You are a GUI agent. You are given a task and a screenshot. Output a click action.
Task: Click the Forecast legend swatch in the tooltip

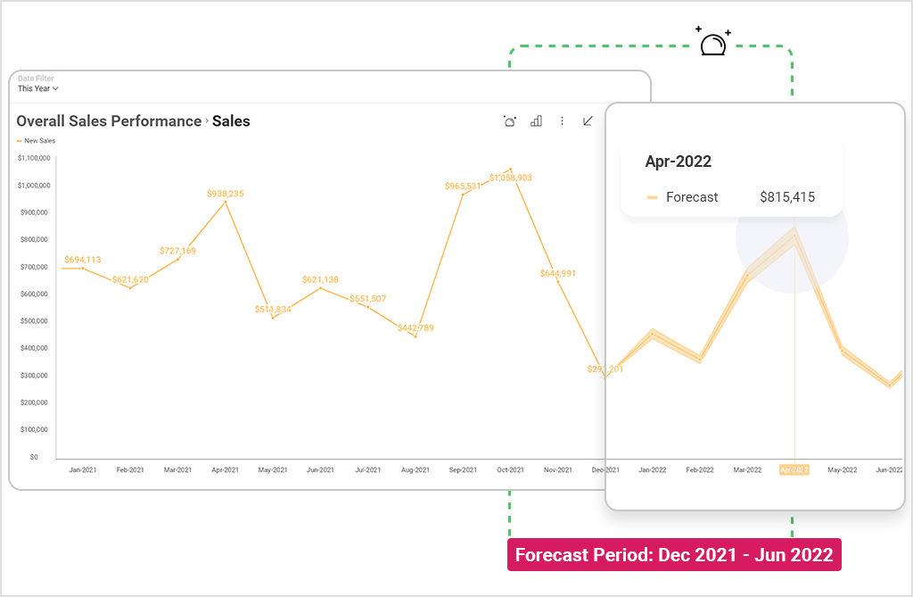pos(653,197)
